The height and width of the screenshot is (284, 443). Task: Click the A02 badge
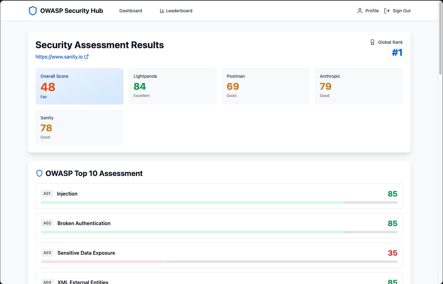point(47,223)
